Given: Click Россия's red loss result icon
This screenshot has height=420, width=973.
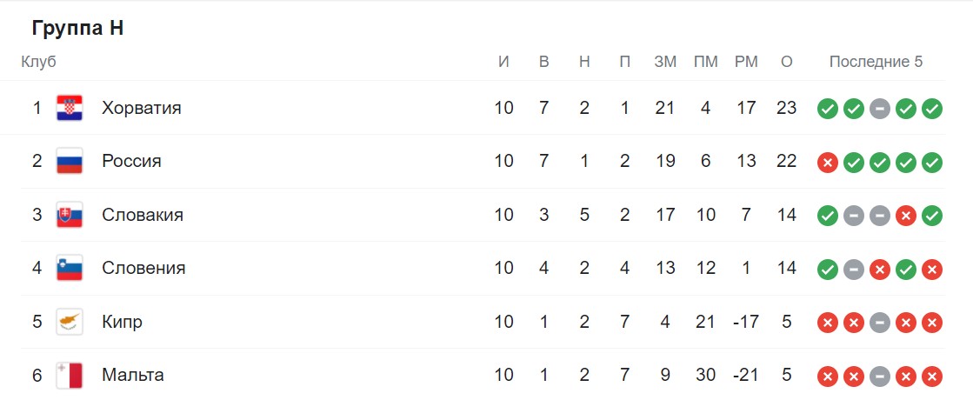Looking at the screenshot, I should [x=827, y=163].
